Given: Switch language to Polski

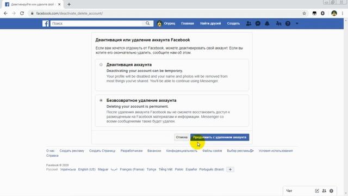Looking at the screenshot, I should point(179,169).
